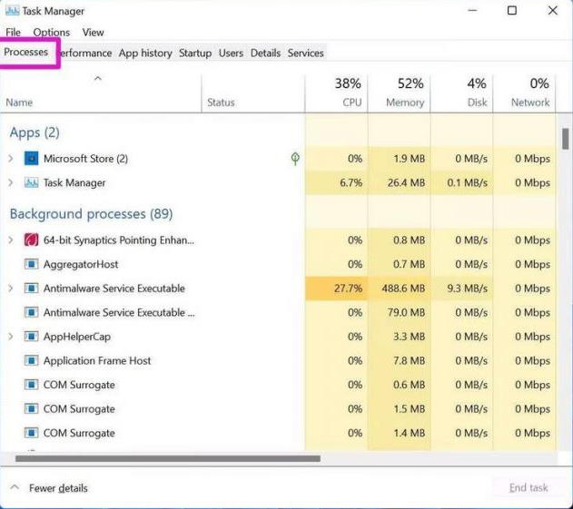Click the Background processes (89) heading
Screen dimensions: 573x509
(x=92, y=214)
